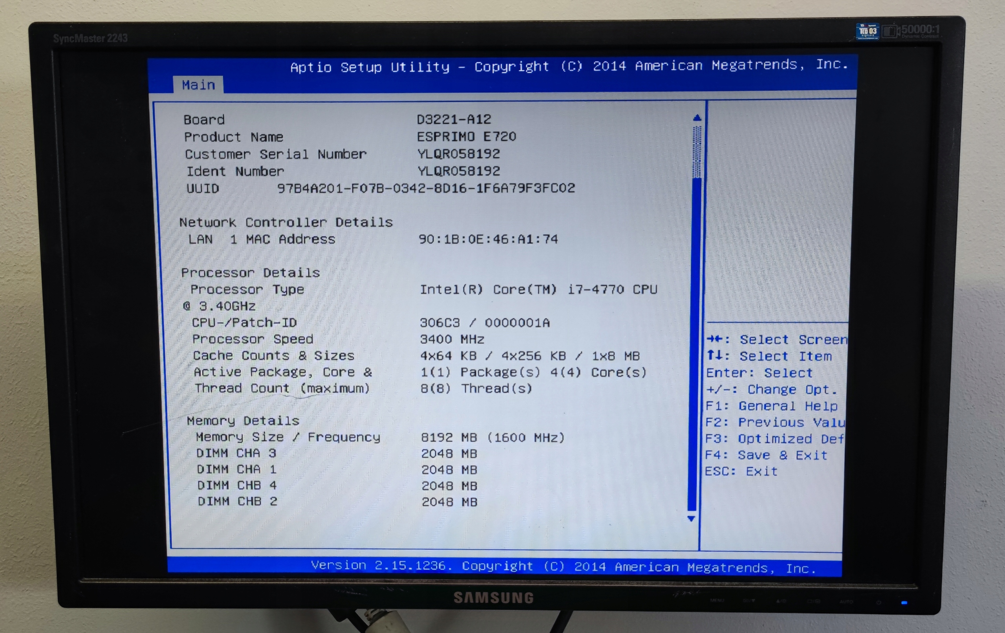Viewport: 1005px width, 633px height.
Task: Click the left-right arrows Select Screen icon
Action: click(714, 339)
